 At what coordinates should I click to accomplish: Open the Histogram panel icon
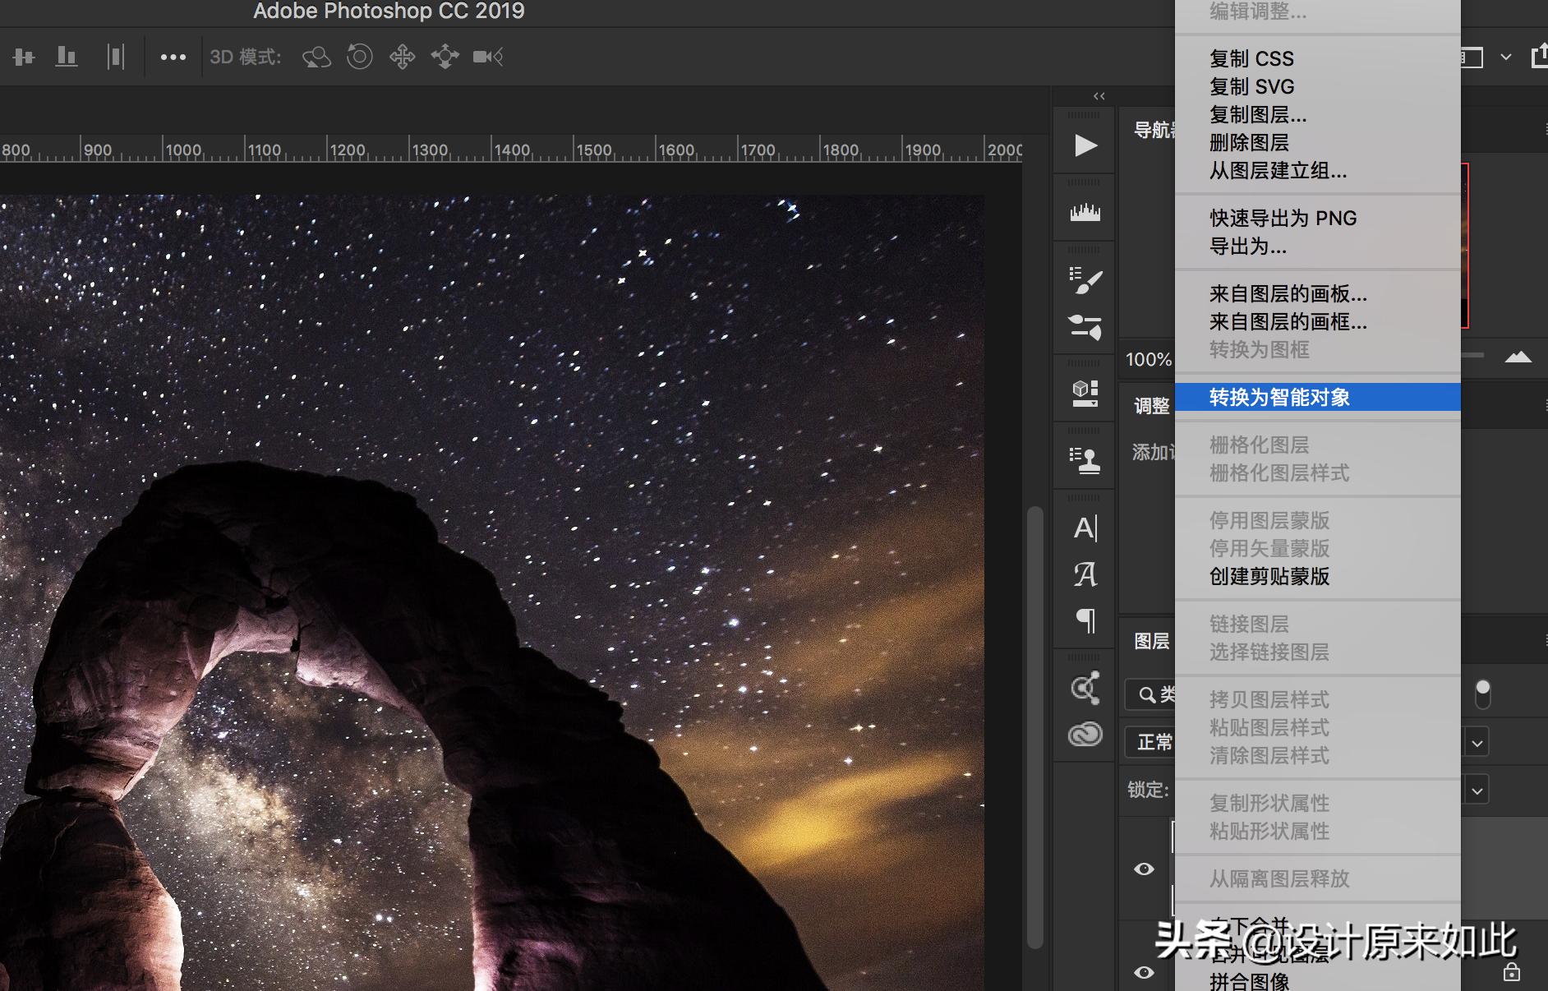click(x=1086, y=210)
